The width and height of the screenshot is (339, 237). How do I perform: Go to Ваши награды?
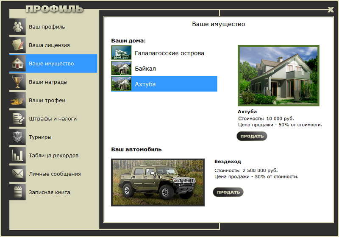click(53, 82)
